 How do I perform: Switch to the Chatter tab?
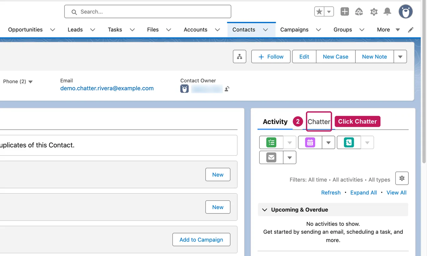[319, 122]
